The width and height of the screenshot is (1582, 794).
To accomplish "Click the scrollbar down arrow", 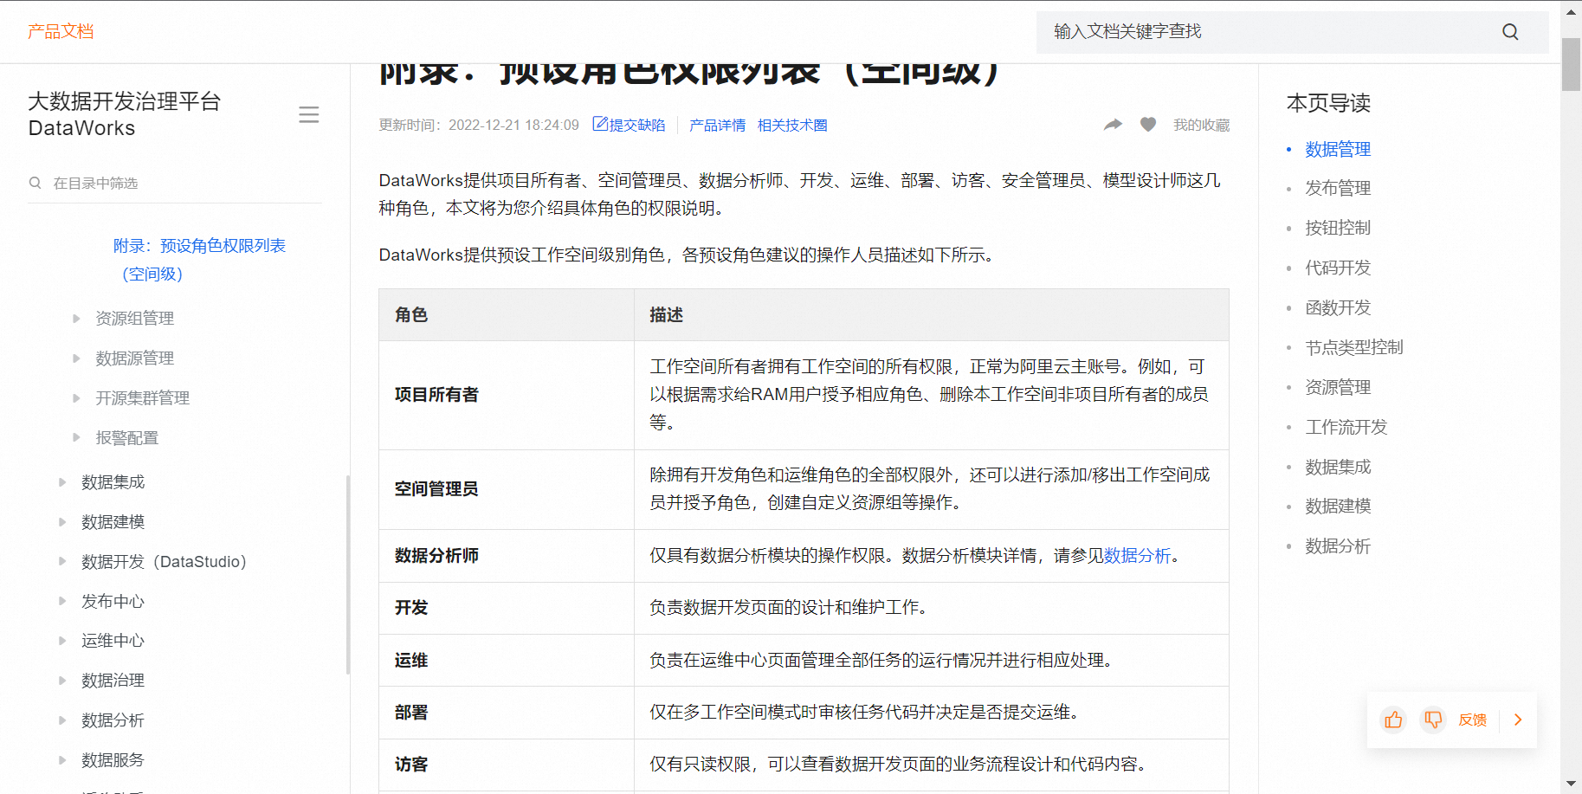I will (x=1571, y=784).
